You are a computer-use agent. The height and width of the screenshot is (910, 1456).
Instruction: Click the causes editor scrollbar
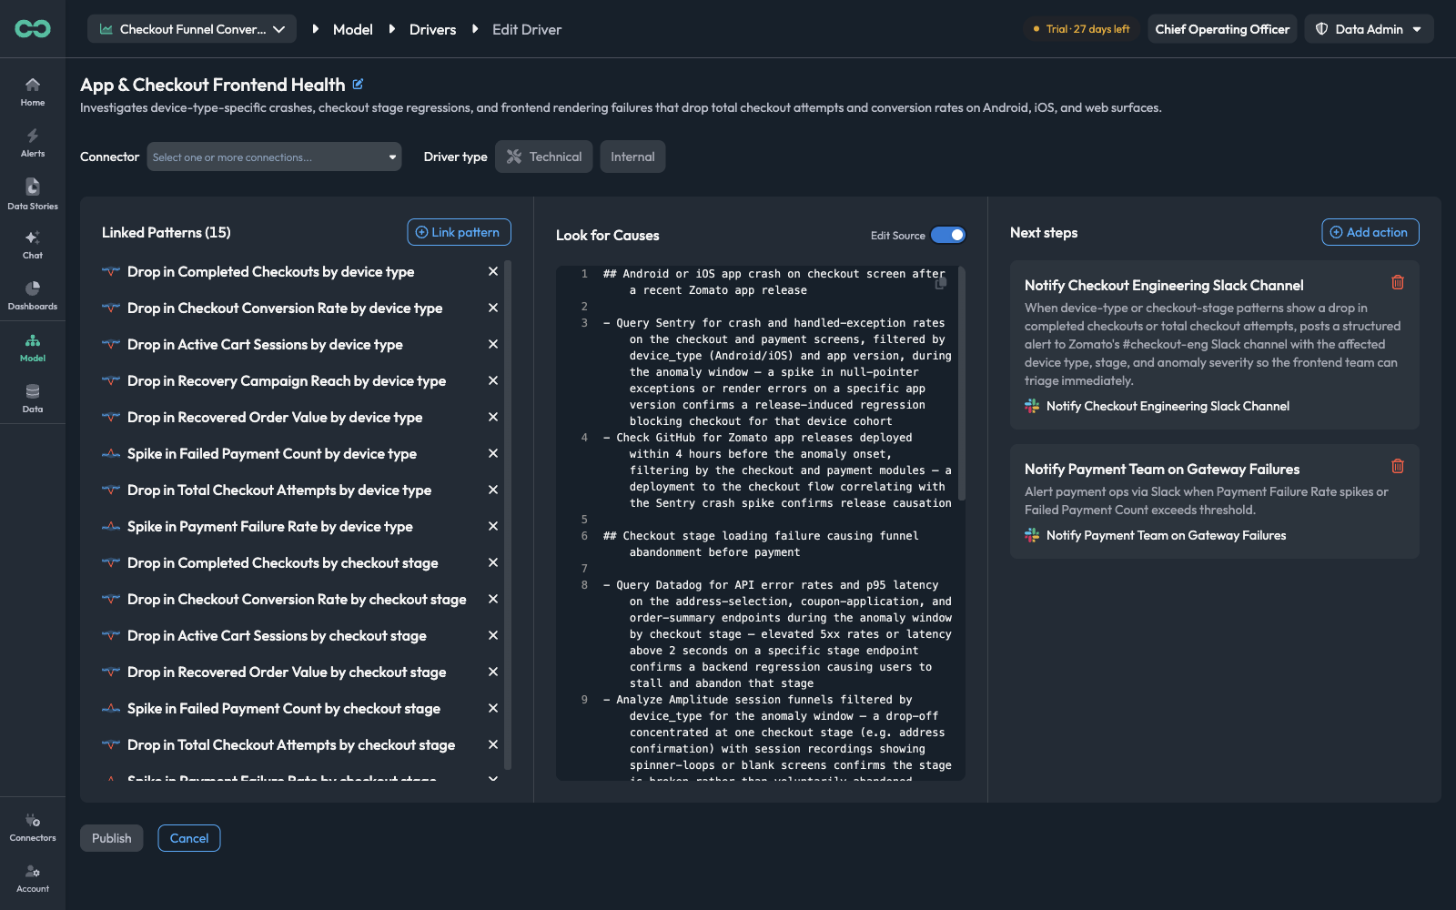click(x=962, y=382)
